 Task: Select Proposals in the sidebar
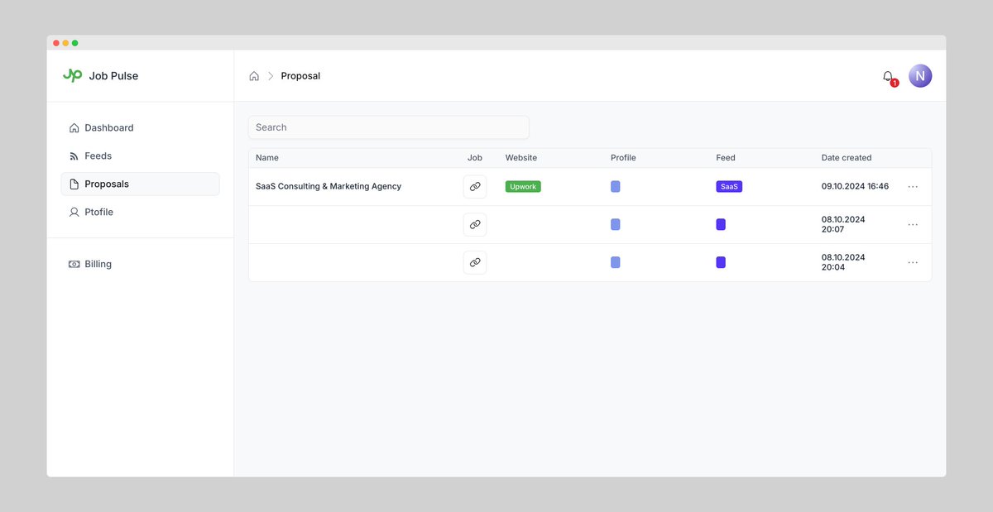click(140, 184)
